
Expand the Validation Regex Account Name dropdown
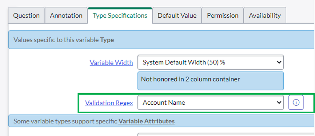(210, 102)
